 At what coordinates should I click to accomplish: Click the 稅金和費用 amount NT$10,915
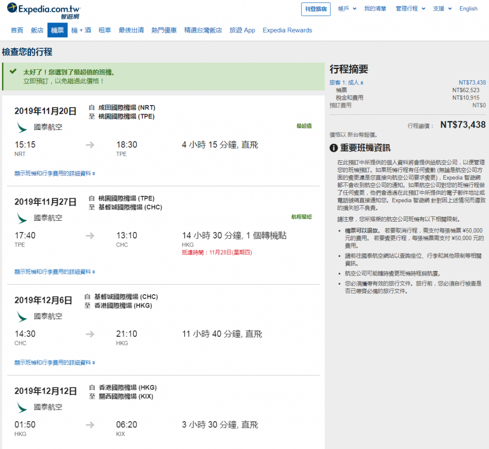[x=466, y=97]
